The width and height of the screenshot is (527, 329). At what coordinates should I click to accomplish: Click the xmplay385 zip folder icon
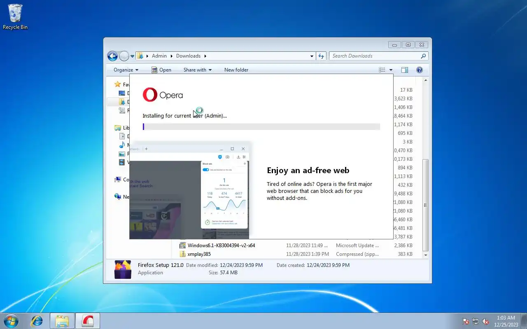pyautogui.click(x=182, y=254)
